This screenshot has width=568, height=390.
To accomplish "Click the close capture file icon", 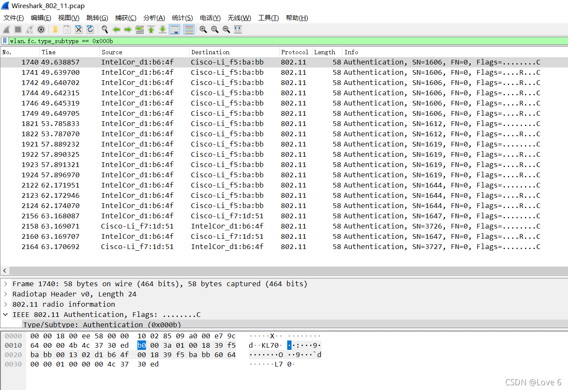I will (79, 29).
